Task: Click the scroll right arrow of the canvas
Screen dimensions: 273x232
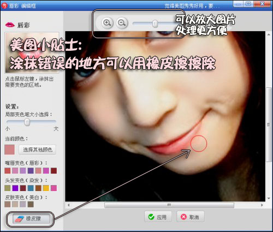Action: (262, 205)
